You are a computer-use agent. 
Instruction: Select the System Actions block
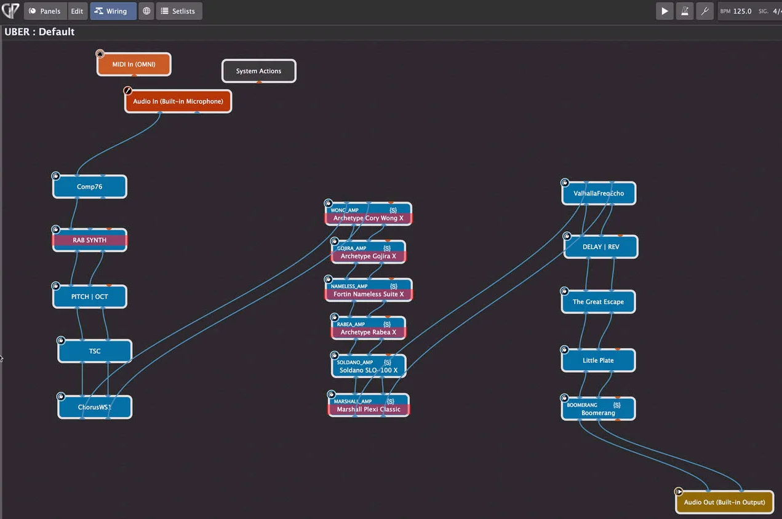[258, 71]
